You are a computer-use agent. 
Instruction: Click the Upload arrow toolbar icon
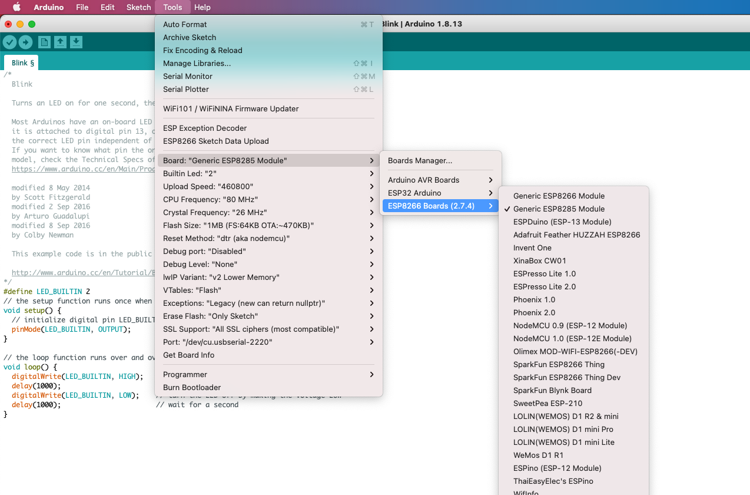coord(25,42)
